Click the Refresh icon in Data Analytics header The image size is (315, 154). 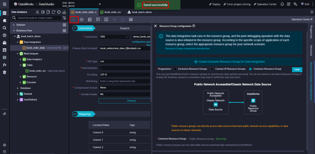(54, 12)
